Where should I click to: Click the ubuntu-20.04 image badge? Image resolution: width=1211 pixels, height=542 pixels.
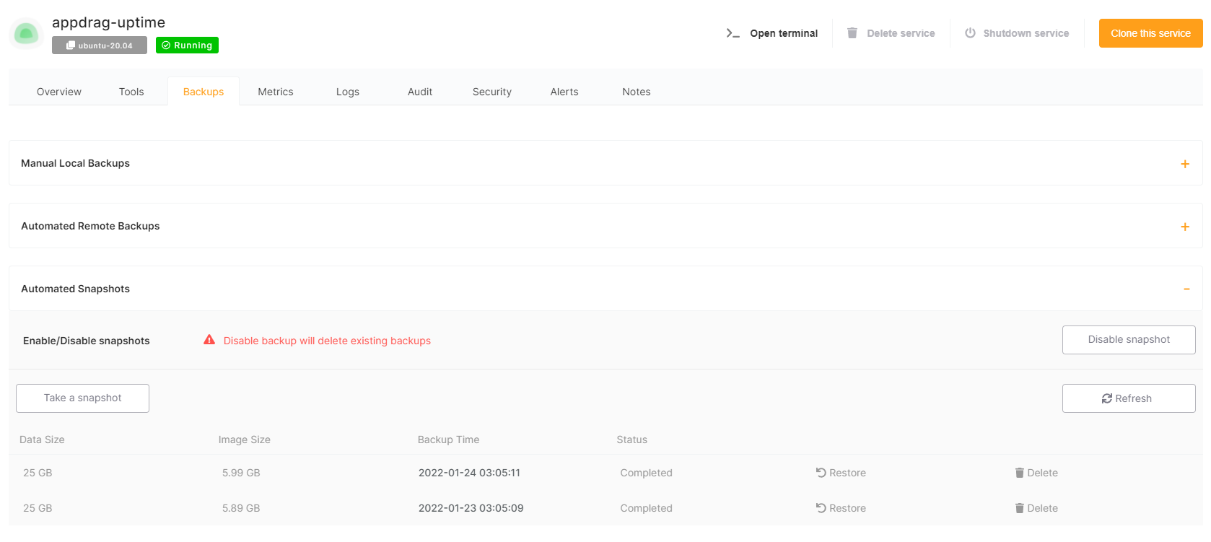coord(100,45)
